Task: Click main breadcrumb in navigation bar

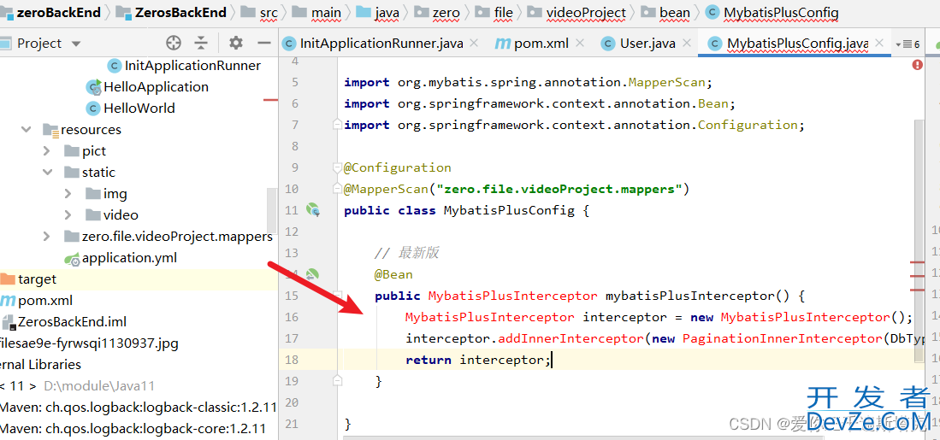Action: 318,12
